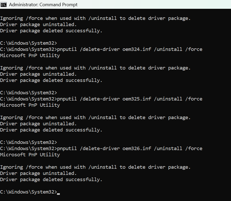Click the topmost 'Driver package uninstalled.' line

click(x=38, y=25)
